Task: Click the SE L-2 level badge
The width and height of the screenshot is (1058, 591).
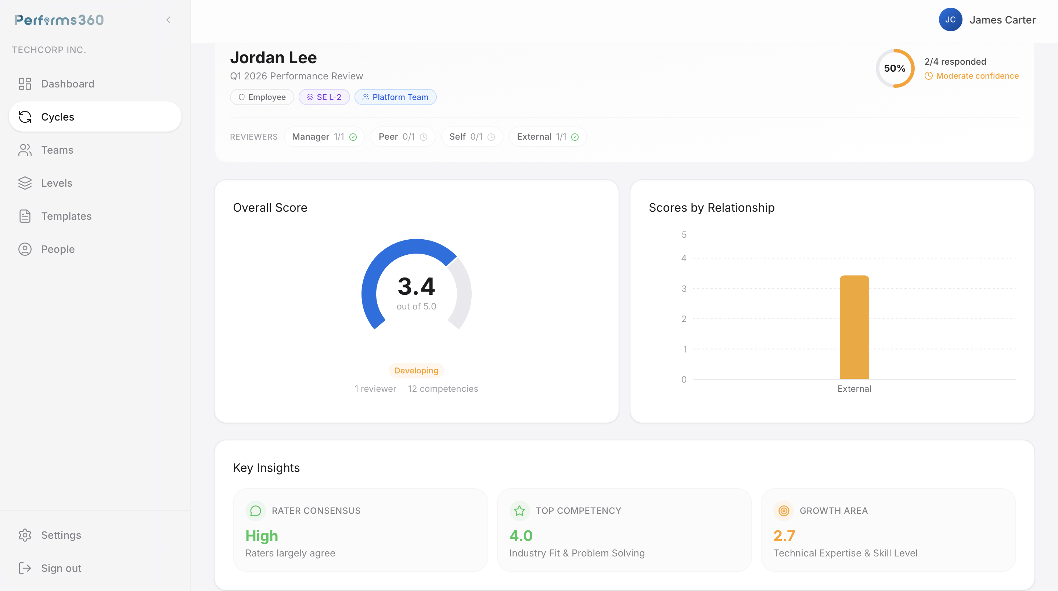Action: (324, 97)
